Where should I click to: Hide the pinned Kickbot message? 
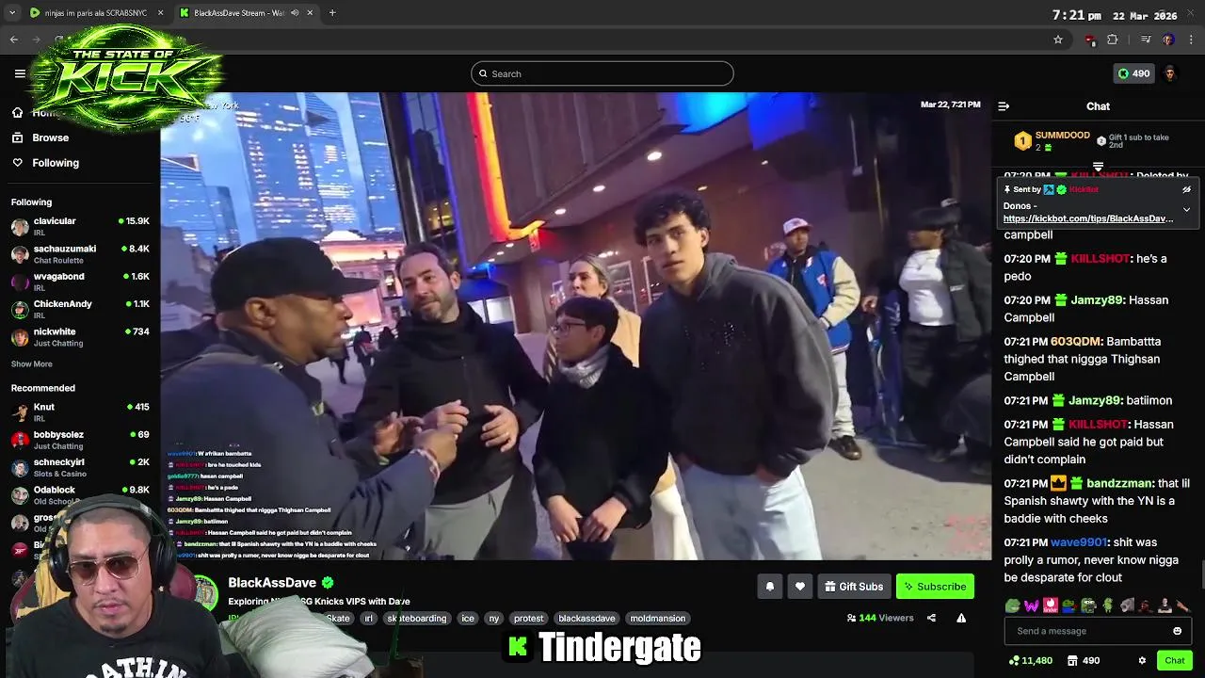point(1186,189)
